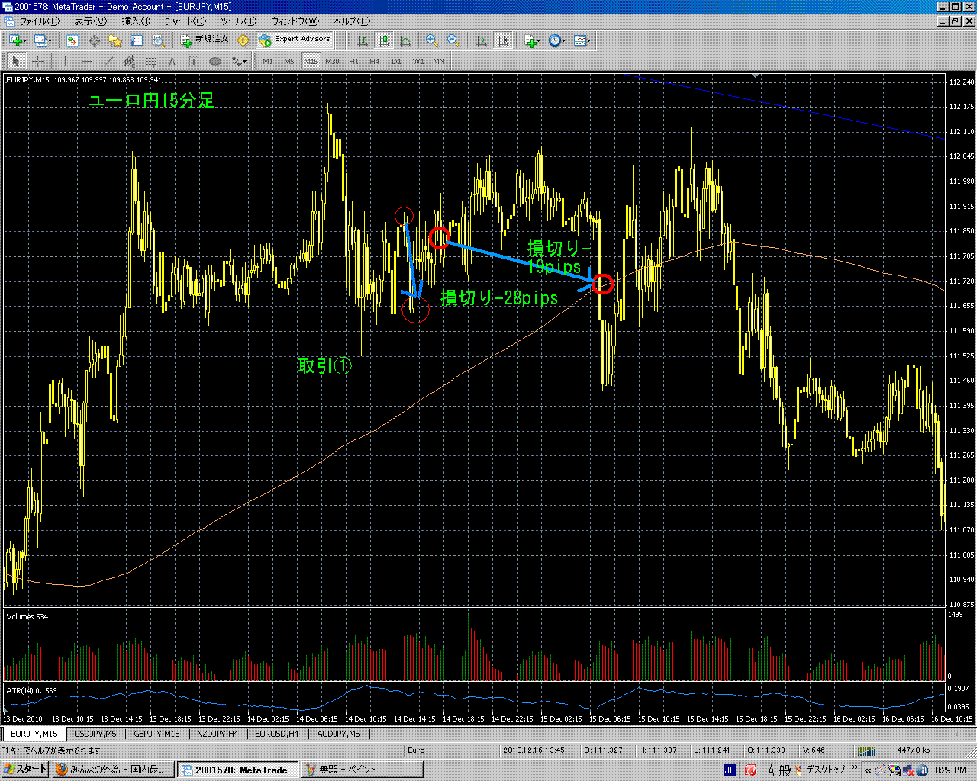977x781 pixels.
Task: Select the trendline drawing tool
Action: point(108,61)
